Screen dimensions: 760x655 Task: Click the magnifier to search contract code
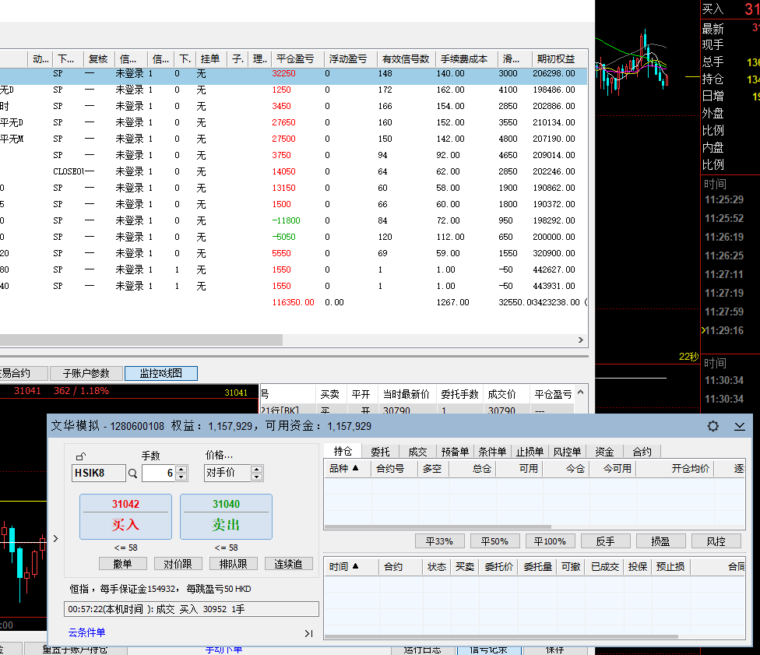[132, 473]
